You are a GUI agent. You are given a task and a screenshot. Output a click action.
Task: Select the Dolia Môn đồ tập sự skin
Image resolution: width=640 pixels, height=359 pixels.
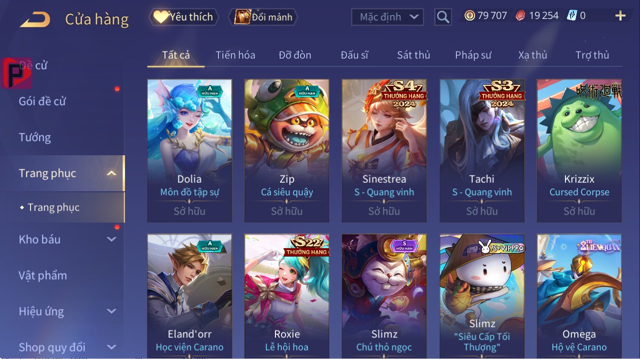coord(189,151)
